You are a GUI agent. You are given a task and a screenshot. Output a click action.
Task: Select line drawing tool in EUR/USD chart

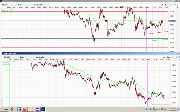172,5
